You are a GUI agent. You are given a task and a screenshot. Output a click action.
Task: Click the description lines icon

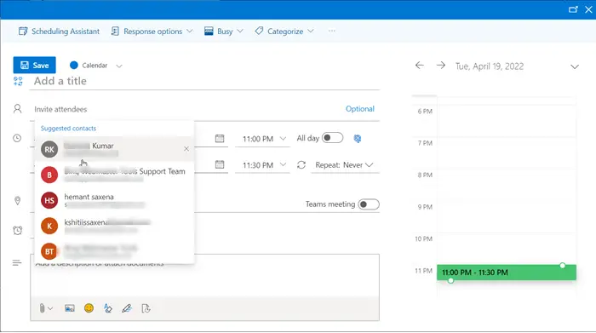point(17,262)
